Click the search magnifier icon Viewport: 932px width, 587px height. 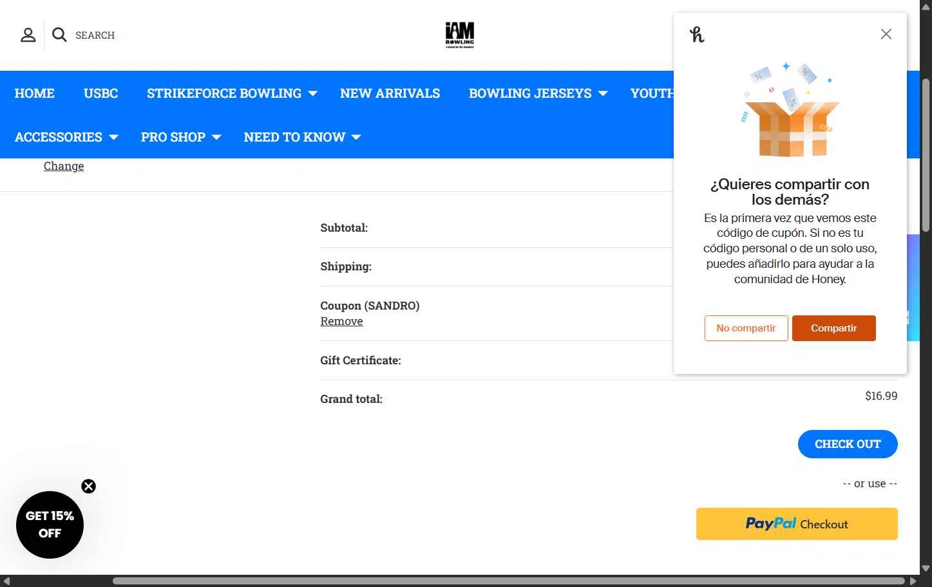click(x=59, y=35)
